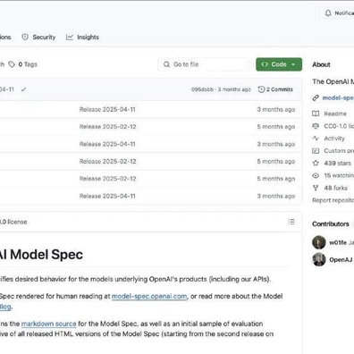Click the 3 months ago timestamp in the commit header
The image size is (354, 354).
(234, 89)
